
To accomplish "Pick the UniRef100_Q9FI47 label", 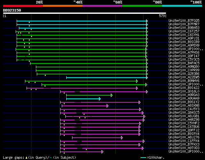I will point(184,56).
